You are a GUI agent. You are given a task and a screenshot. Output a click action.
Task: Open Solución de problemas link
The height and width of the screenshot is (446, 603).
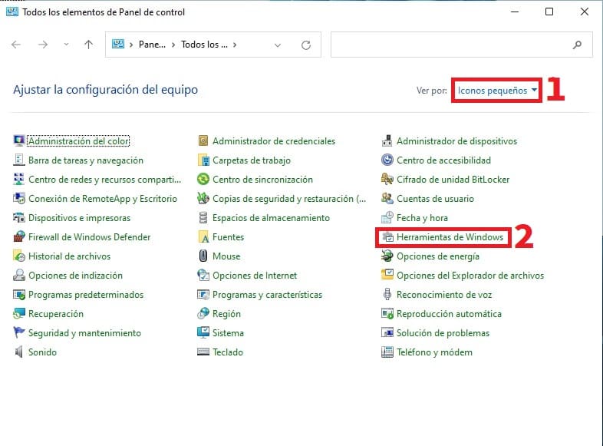(443, 333)
